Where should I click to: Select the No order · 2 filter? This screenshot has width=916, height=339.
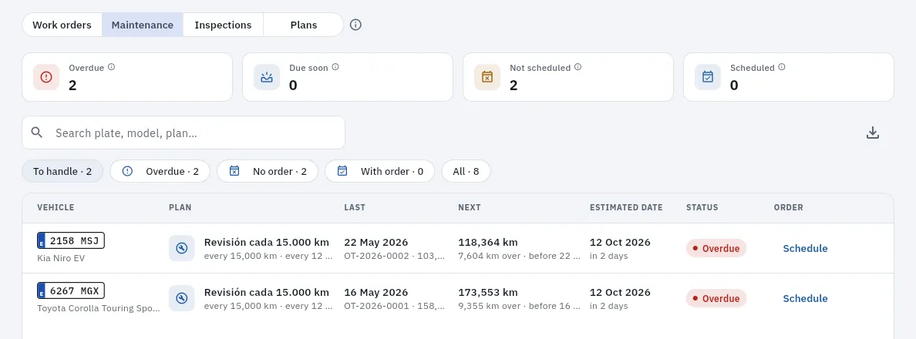coord(268,172)
